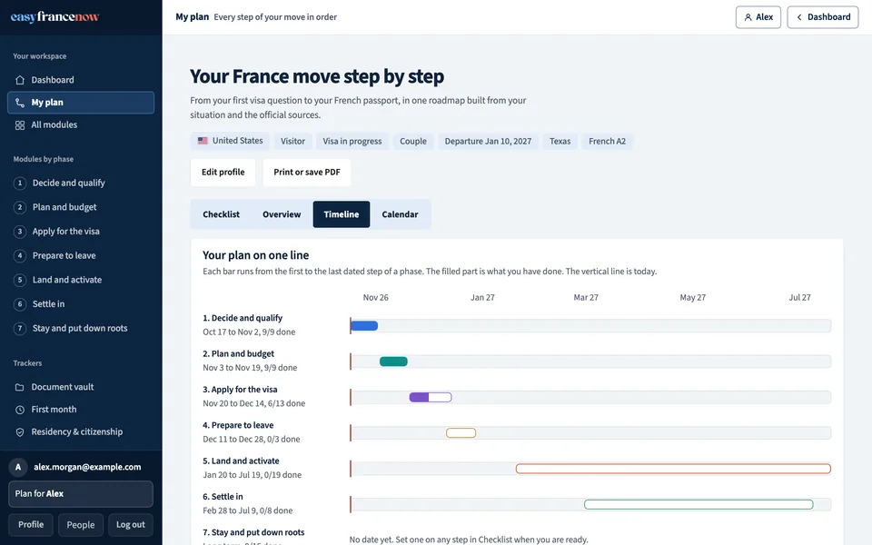Viewport: 872px width, 545px height.
Task: Click the First month clock icon
Action: (x=20, y=410)
